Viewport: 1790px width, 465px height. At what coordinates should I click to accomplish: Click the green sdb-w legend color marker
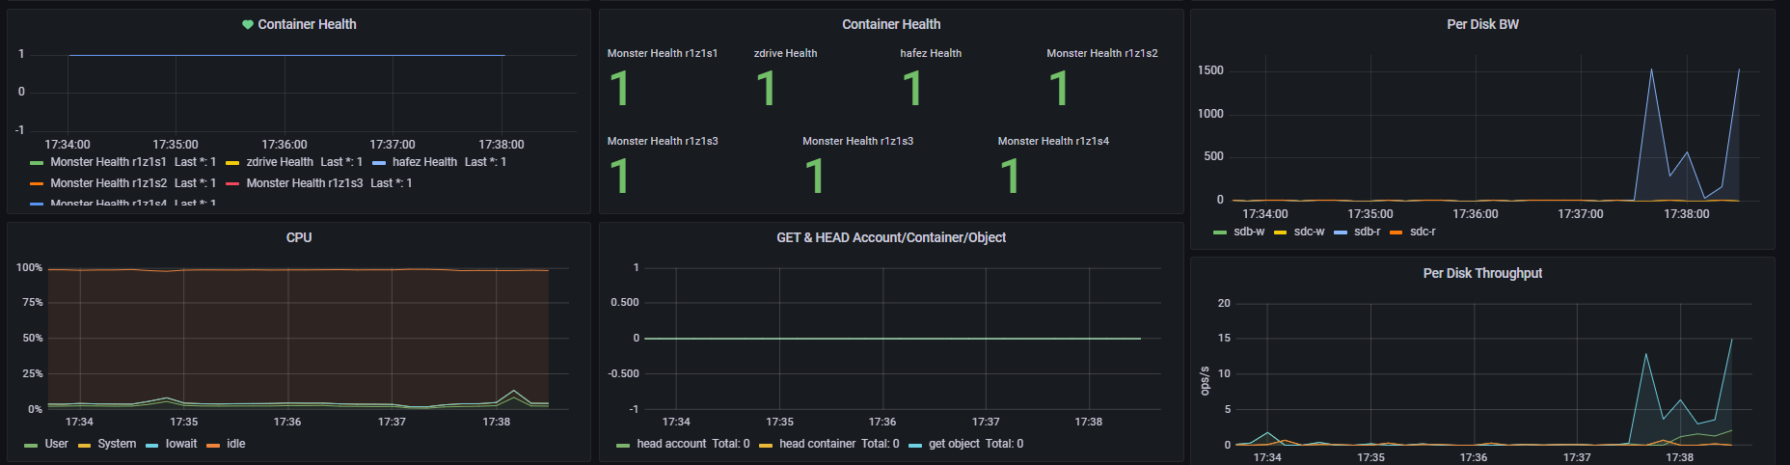[x=1220, y=232]
